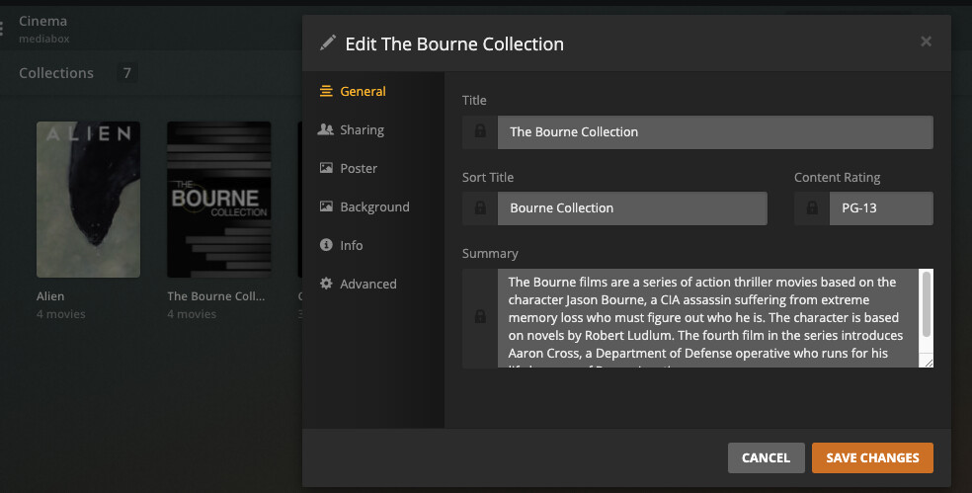Click the Content Rating PG-13 field

[881, 207]
